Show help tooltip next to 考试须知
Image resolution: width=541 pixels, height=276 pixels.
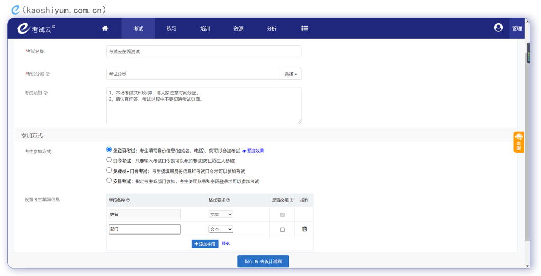click(46, 93)
